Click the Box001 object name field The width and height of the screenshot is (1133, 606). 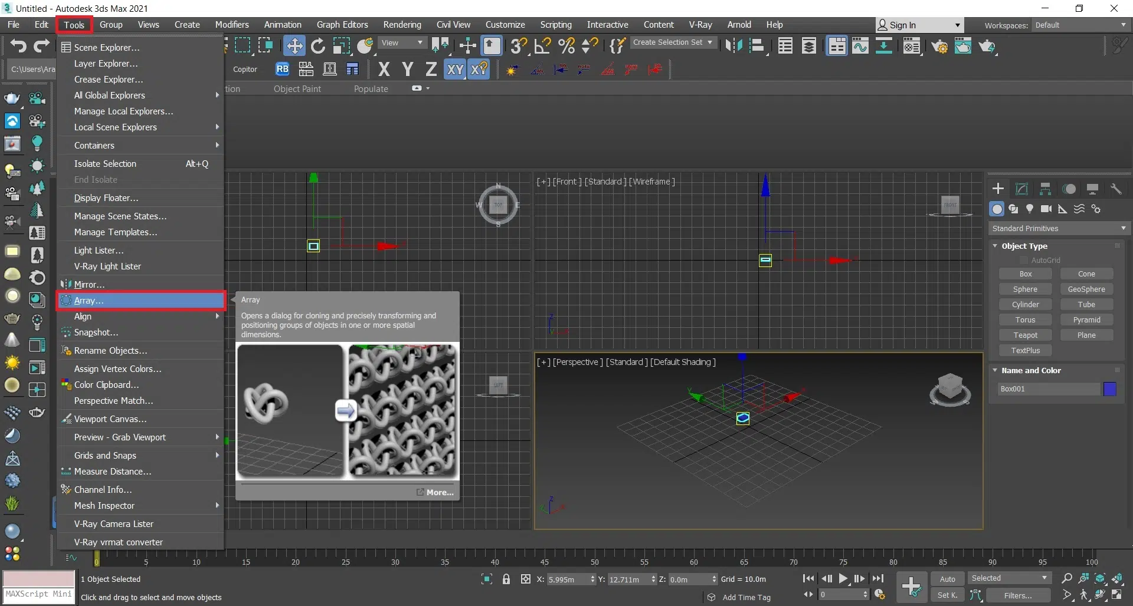1049,389
